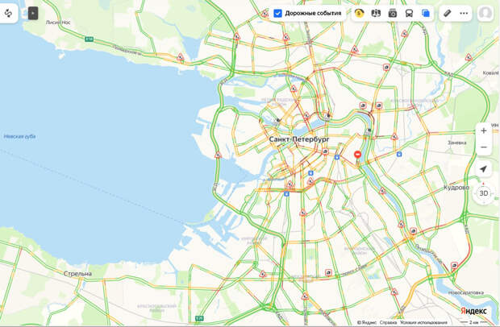500x327 pixels.
Task: Open the three-dots more menu
Action: click(464, 14)
